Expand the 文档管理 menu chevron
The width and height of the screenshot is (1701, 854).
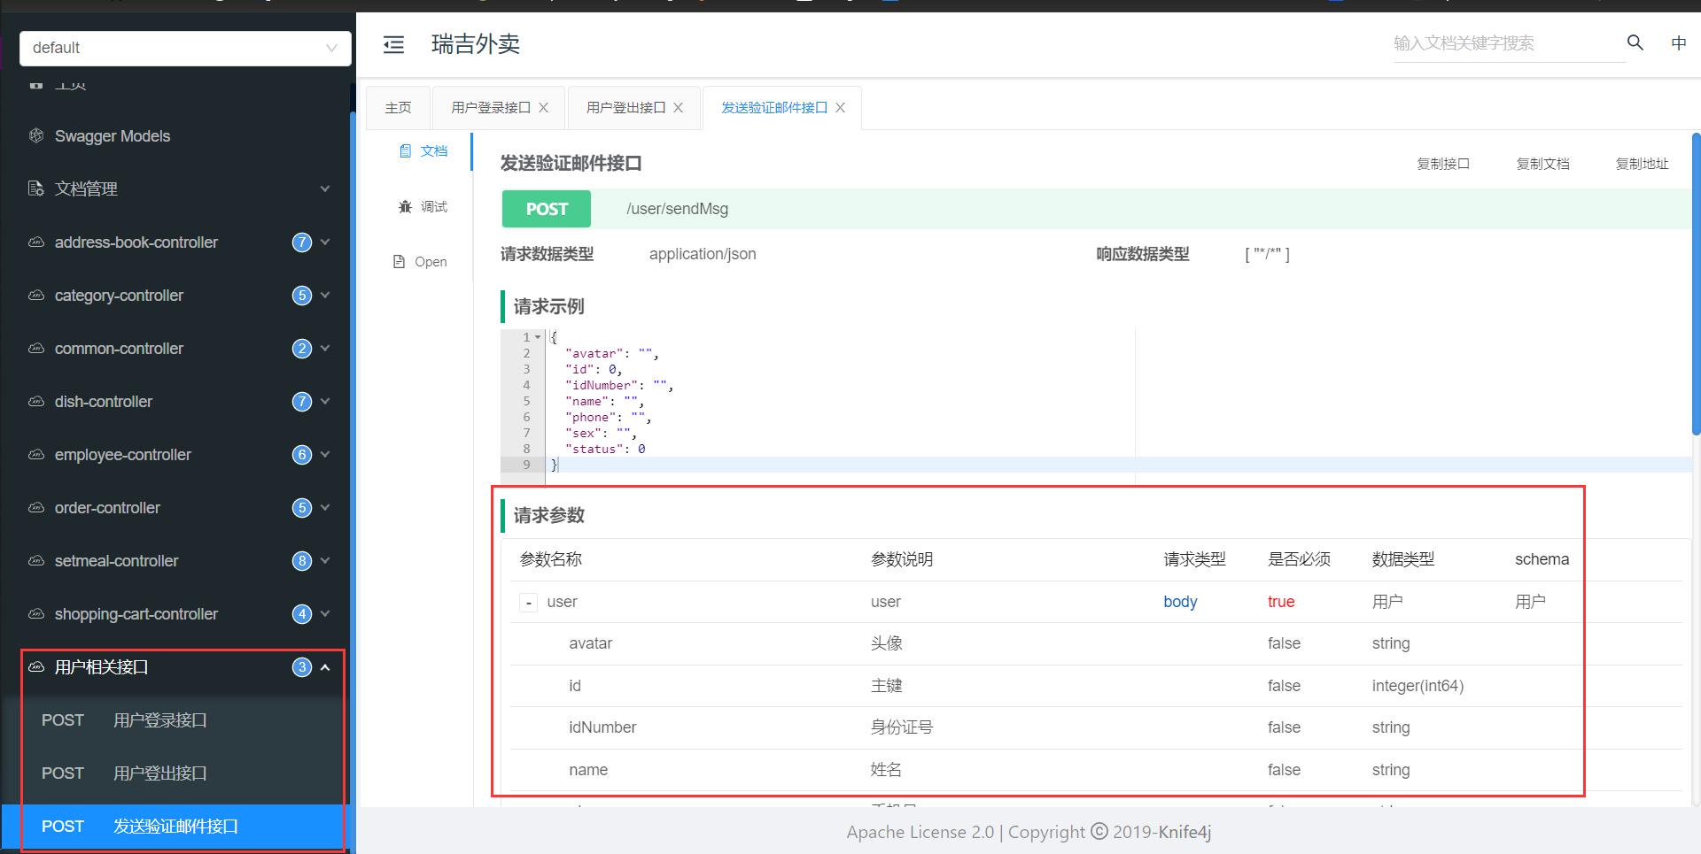pos(325,188)
